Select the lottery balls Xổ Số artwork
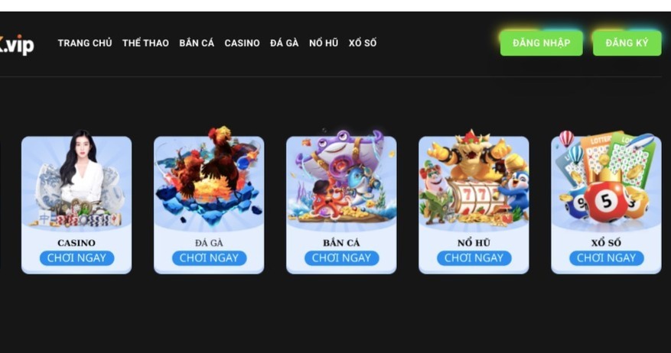This screenshot has height=353, width=671. point(606,179)
